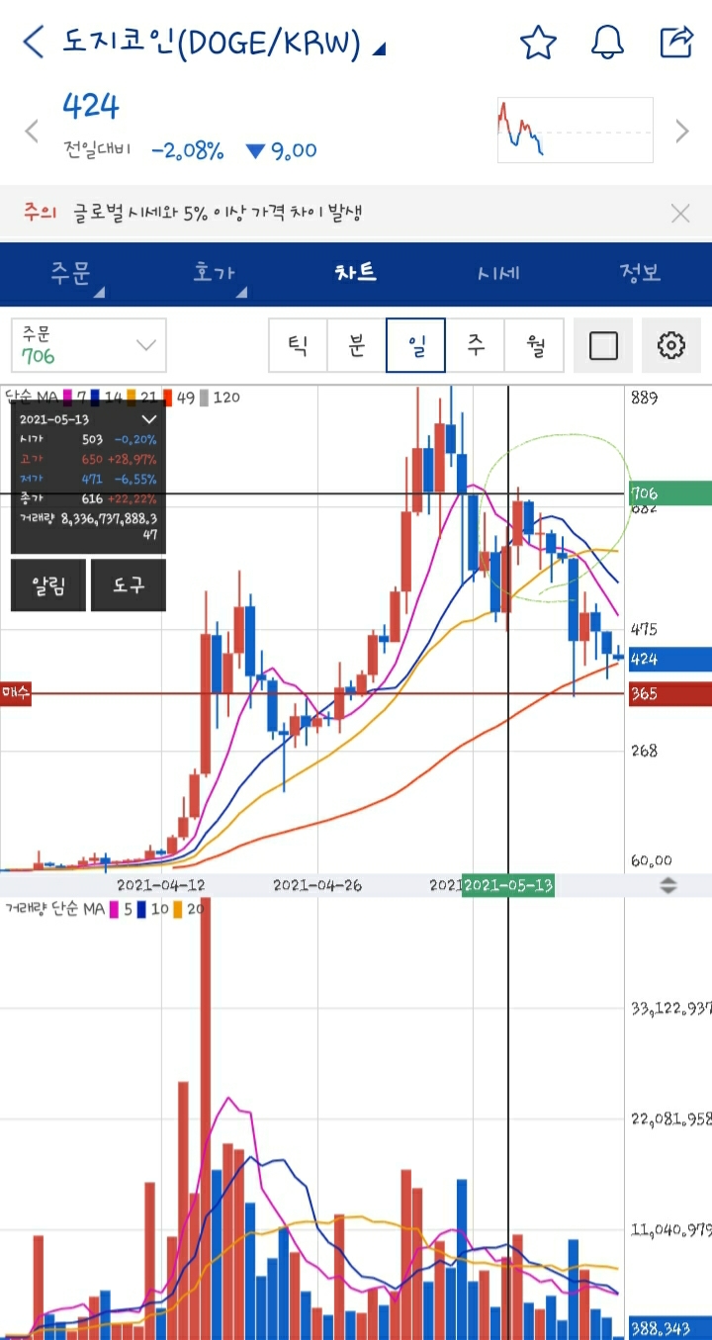Go to the next coin with the right arrow
This screenshot has height=1340, width=712.
click(x=681, y=131)
